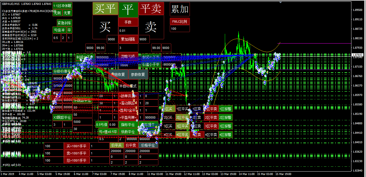This screenshot has width=366, height=177.
Task: Click the FMLC比例 value field showing 100
Action: 180,29
